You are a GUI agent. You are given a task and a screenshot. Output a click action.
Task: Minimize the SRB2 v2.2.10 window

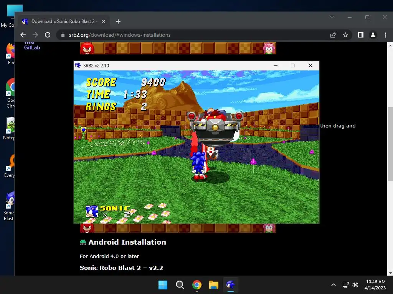click(x=276, y=65)
